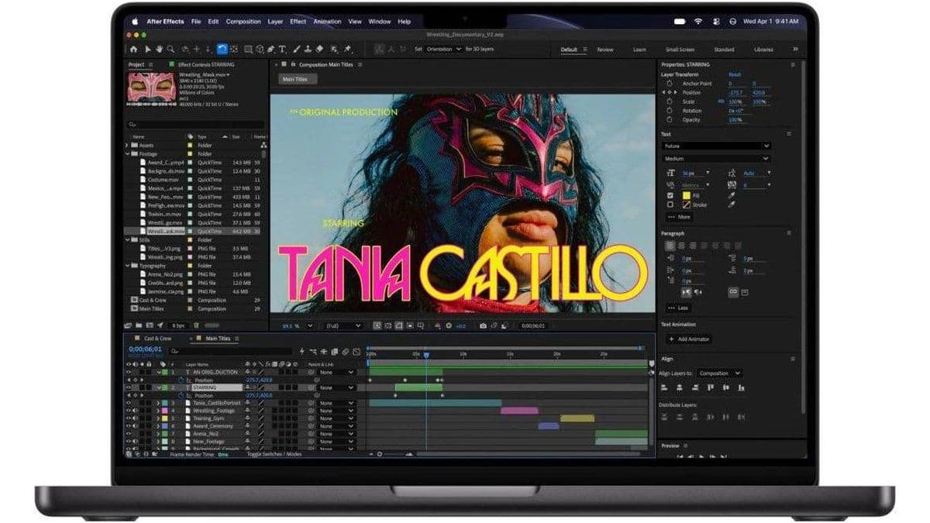Screen dimensions: 930x523
Task: Switch to the Libraries workspace
Action: [x=763, y=50]
